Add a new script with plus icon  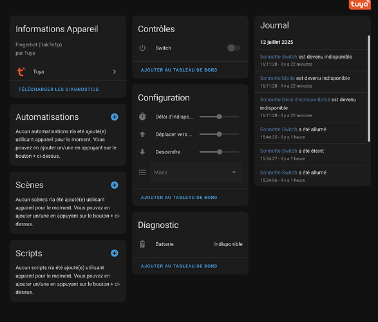[114, 253]
